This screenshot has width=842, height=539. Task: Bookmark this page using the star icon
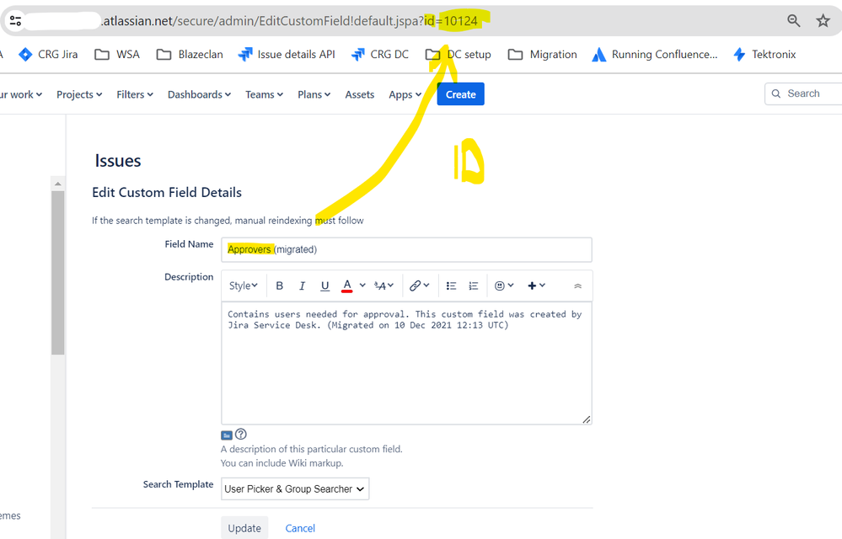point(823,20)
